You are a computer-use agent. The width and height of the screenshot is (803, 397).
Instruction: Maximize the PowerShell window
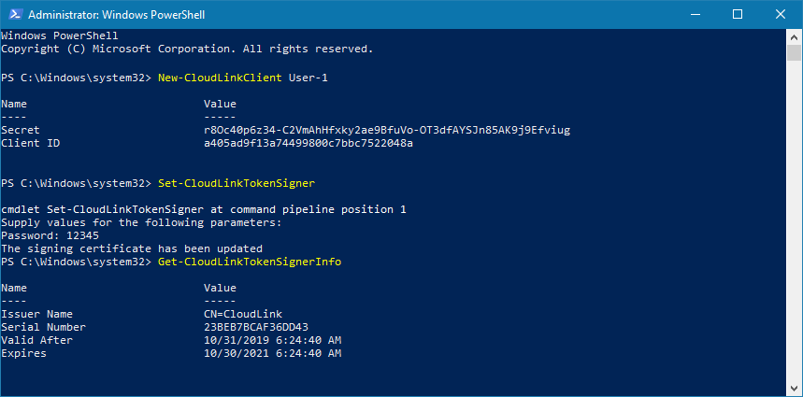click(738, 15)
